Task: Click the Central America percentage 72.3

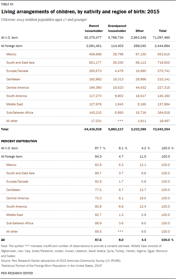Action: [98, 198]
